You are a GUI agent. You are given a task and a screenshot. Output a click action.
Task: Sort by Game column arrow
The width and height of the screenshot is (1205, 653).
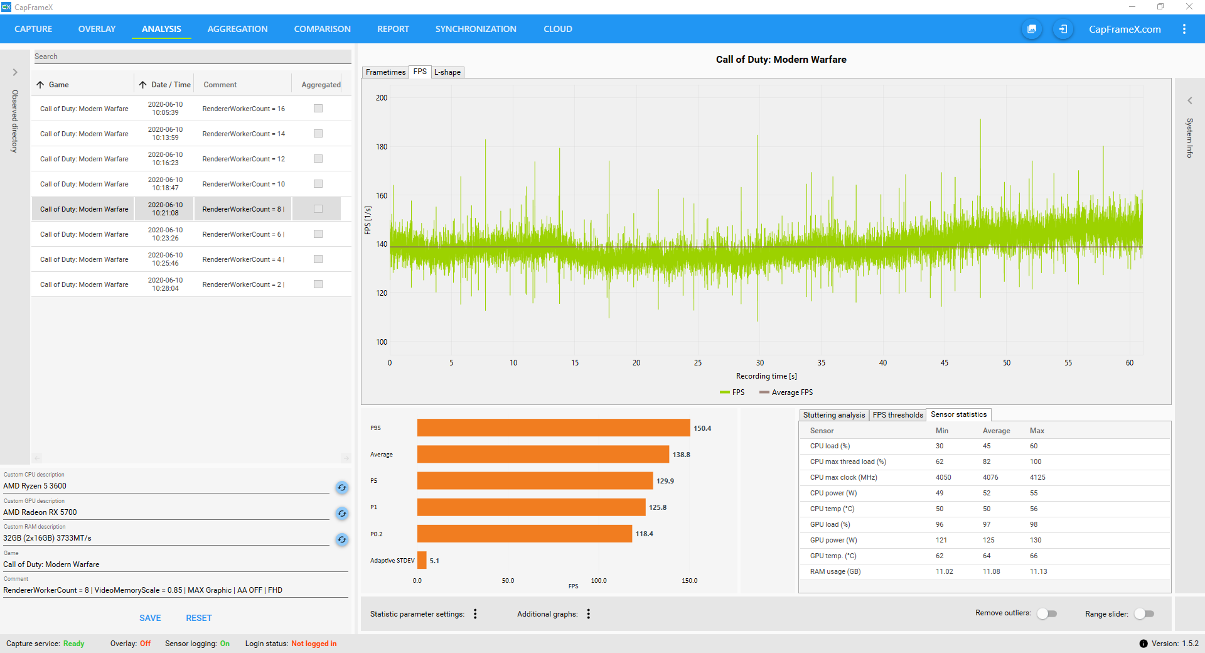click(40, 85)
